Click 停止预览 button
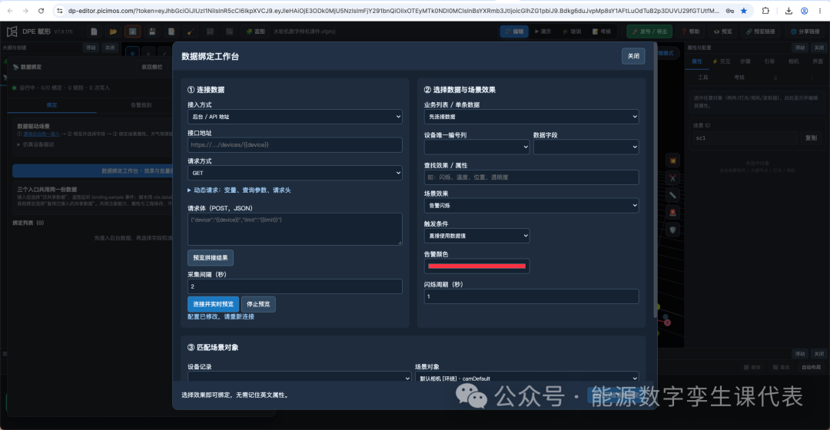This screenshot has width=830, height=430. point(258,304)
